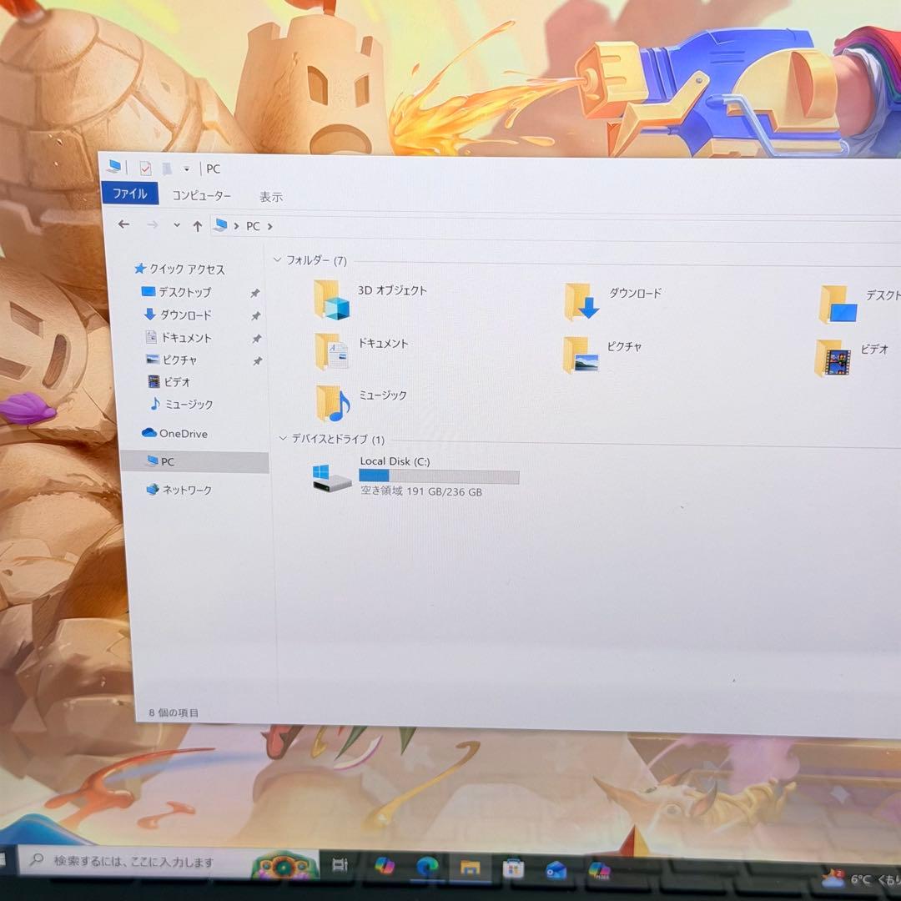Image resolution: width=901 pixels, height=901 pixels.
Task: Open OneDrive in the sidebar
Action: point(174,433)
